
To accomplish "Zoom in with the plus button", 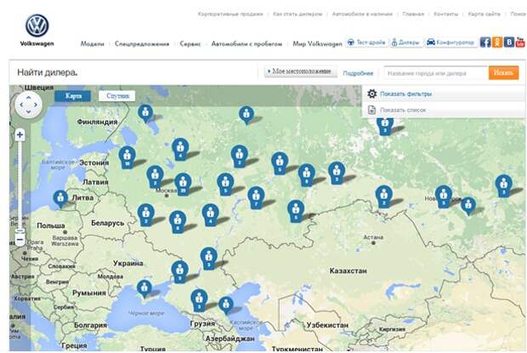I will tap(20, 134).
